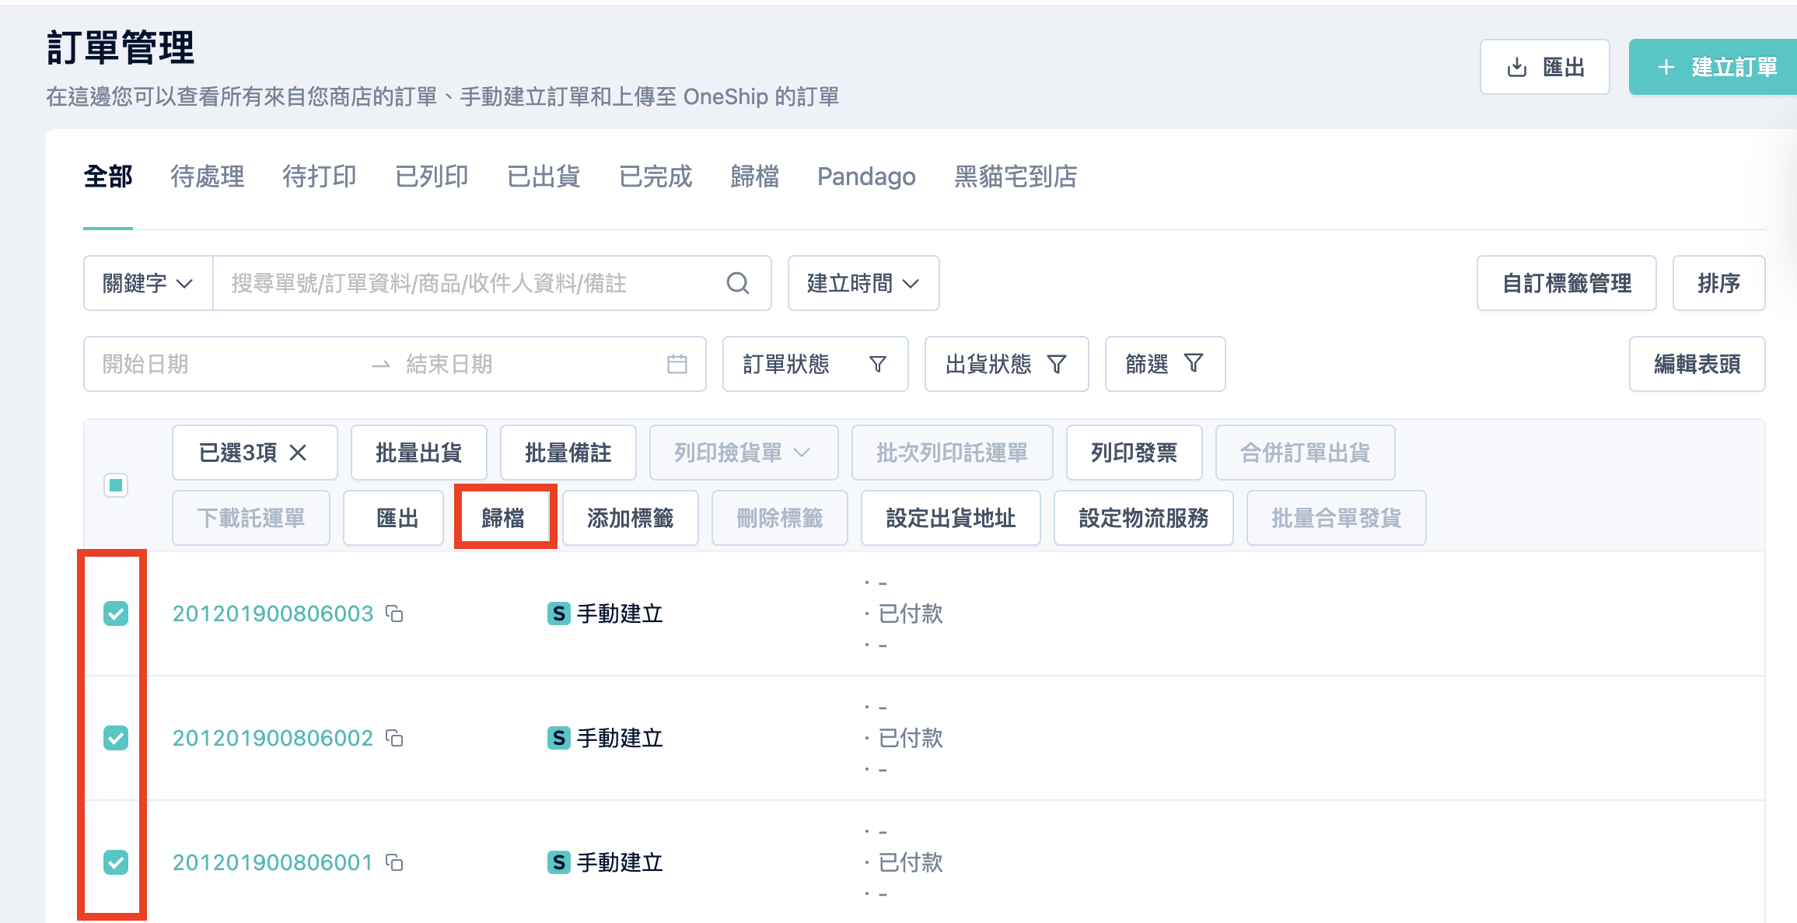This screenshot has height=923, width=1797.
Task: Copy order number 201201900806002
Action: (x=395, y=738)
